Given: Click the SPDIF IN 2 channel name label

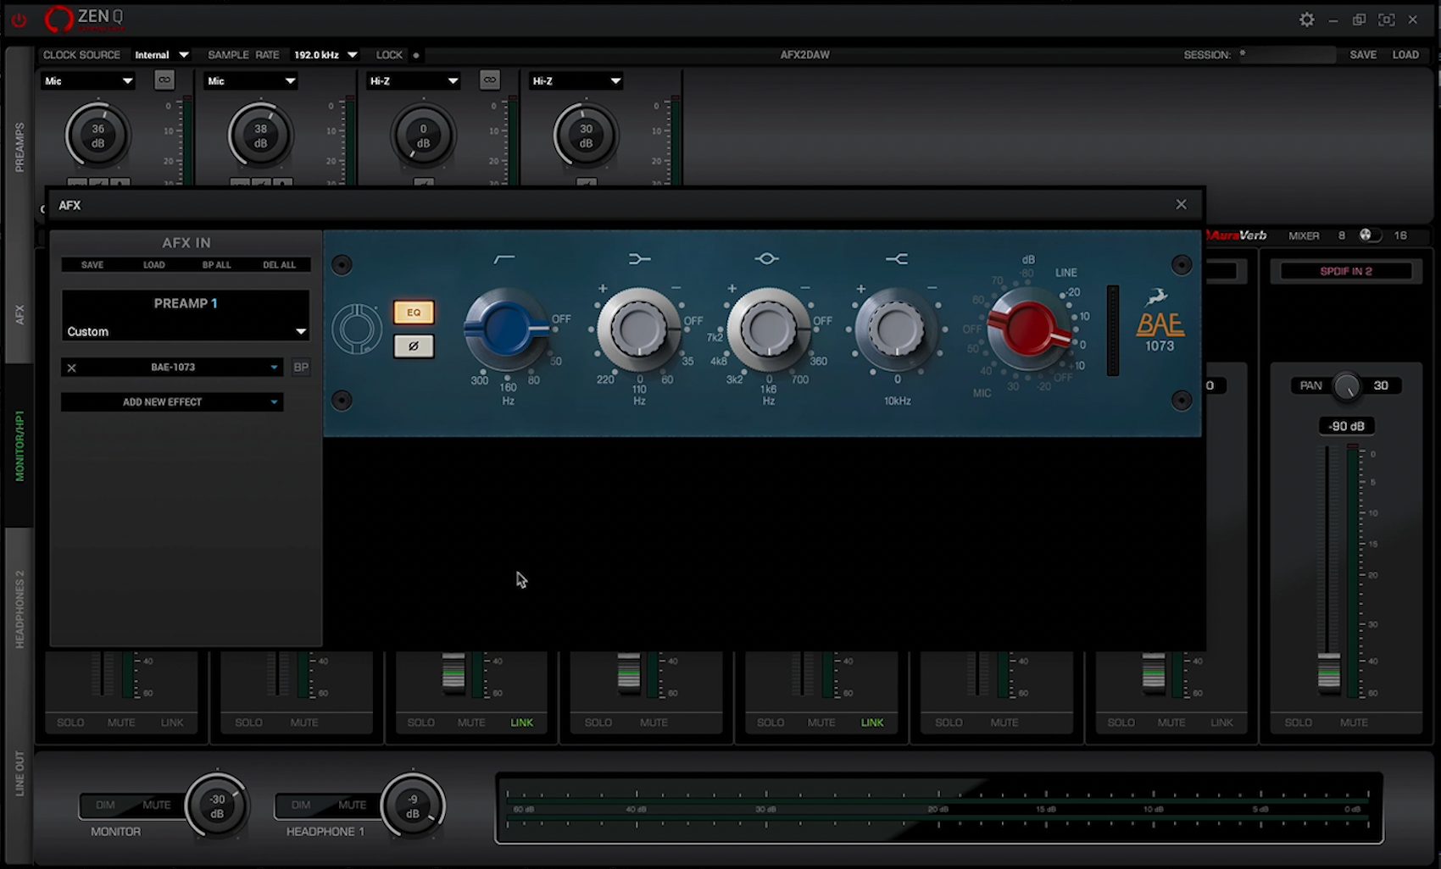Looking at the screenshot, I should pos(1346,272).
